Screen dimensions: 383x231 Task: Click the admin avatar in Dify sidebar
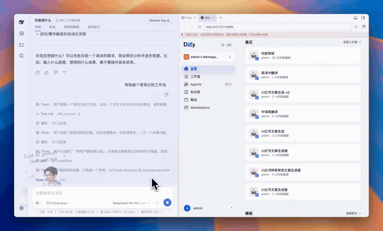[187, 208]
